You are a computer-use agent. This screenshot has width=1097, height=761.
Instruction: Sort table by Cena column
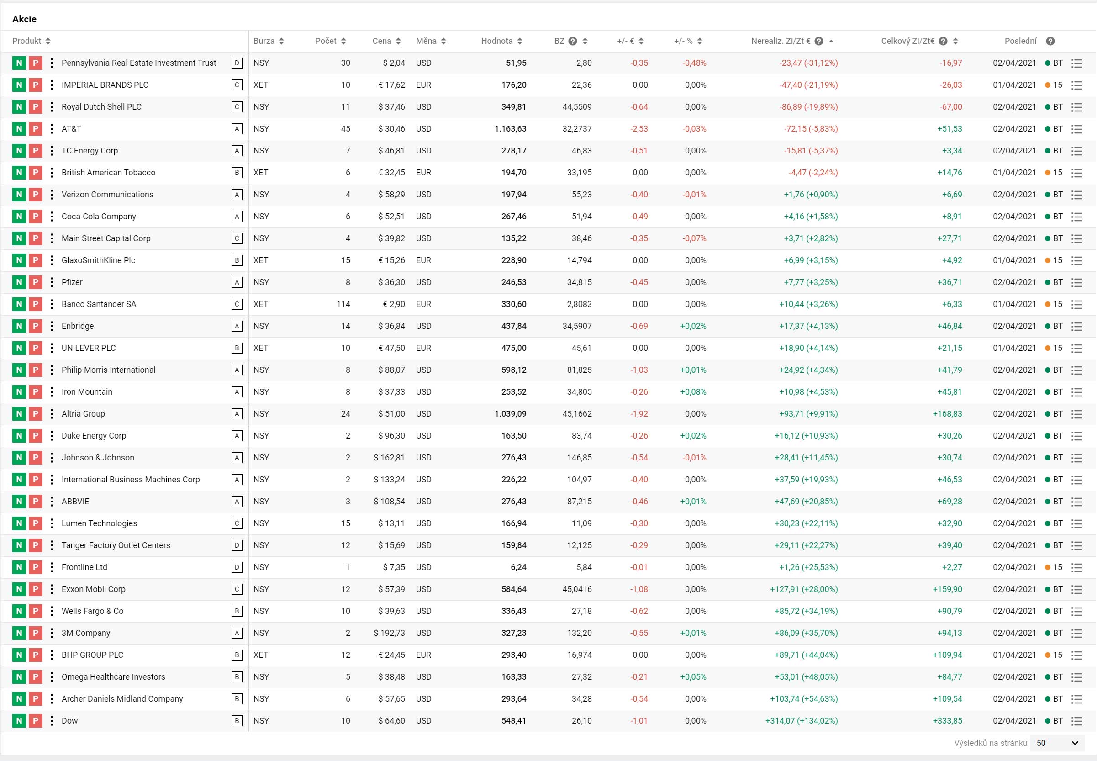tap(387, 41)
